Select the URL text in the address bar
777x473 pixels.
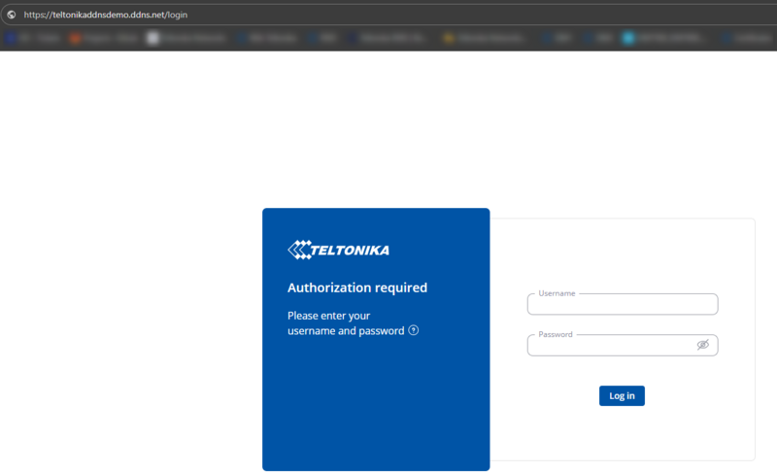[105, 15]
